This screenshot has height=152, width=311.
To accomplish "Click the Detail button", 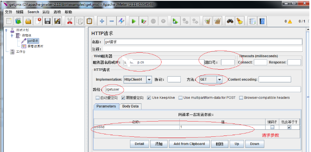I will point(139,144).
